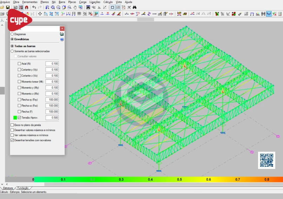Viewport: 283px width, 199px height.
Task: Open the Cálculo menu
Action: coord(108,2)
